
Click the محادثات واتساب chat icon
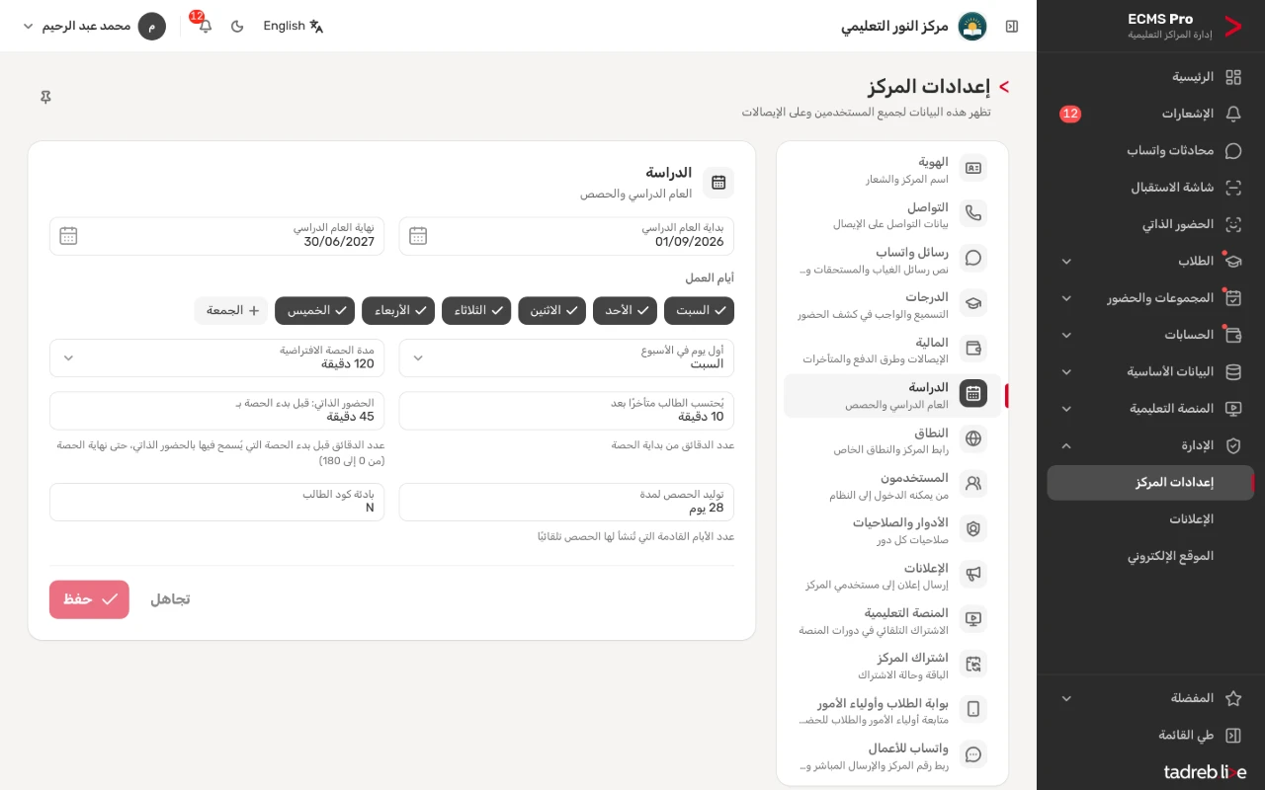click(x=1232, y=151)
